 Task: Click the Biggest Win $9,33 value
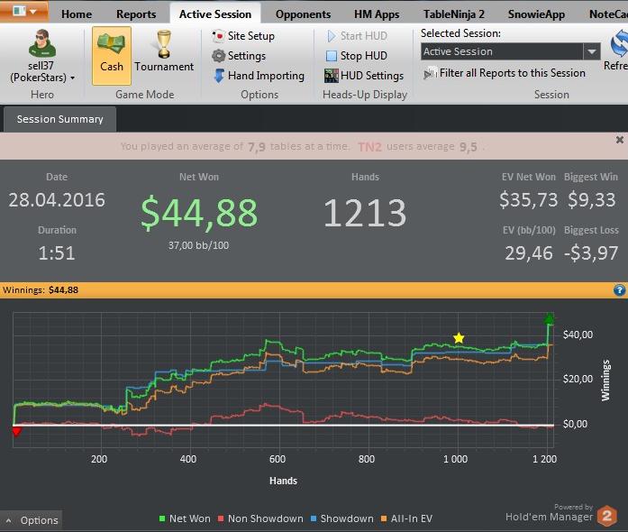pyautogui.click(x=592, y=199)
